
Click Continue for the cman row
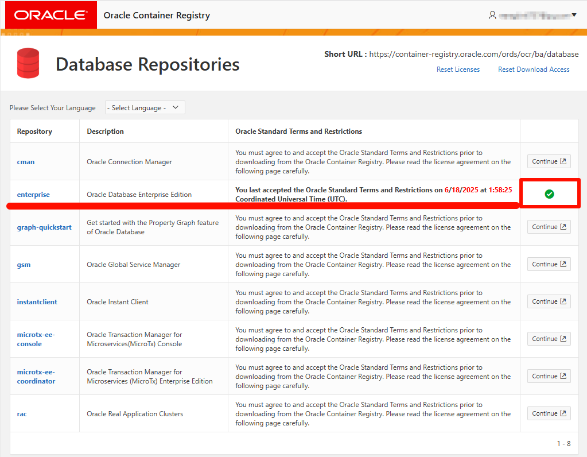click(x=549, y=161)
